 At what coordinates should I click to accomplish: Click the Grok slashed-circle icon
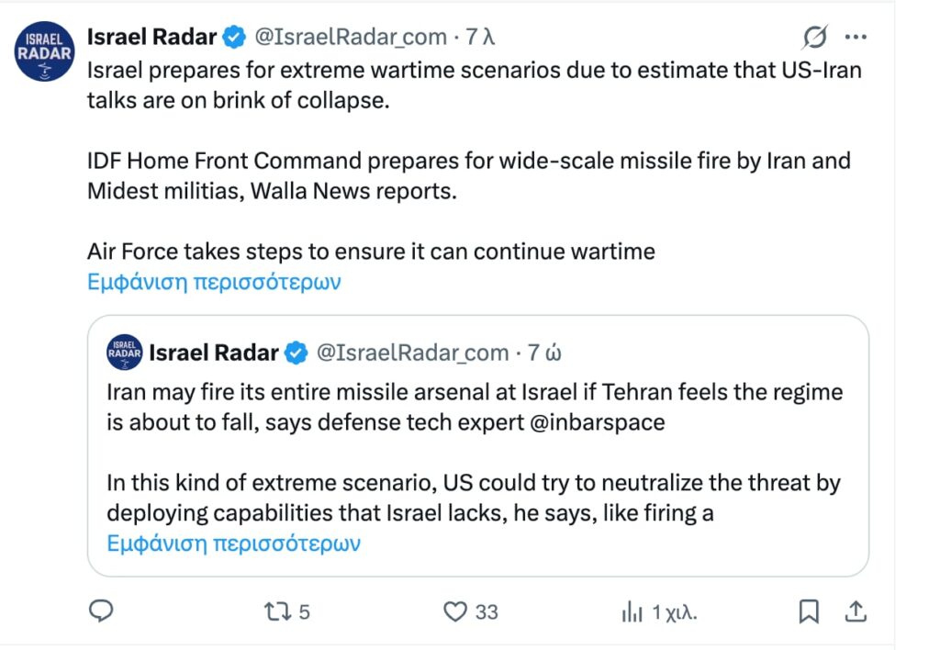(813, 37)
